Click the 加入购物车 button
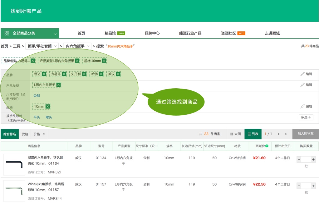Viewport: 319px width, 203px height. 305,134
